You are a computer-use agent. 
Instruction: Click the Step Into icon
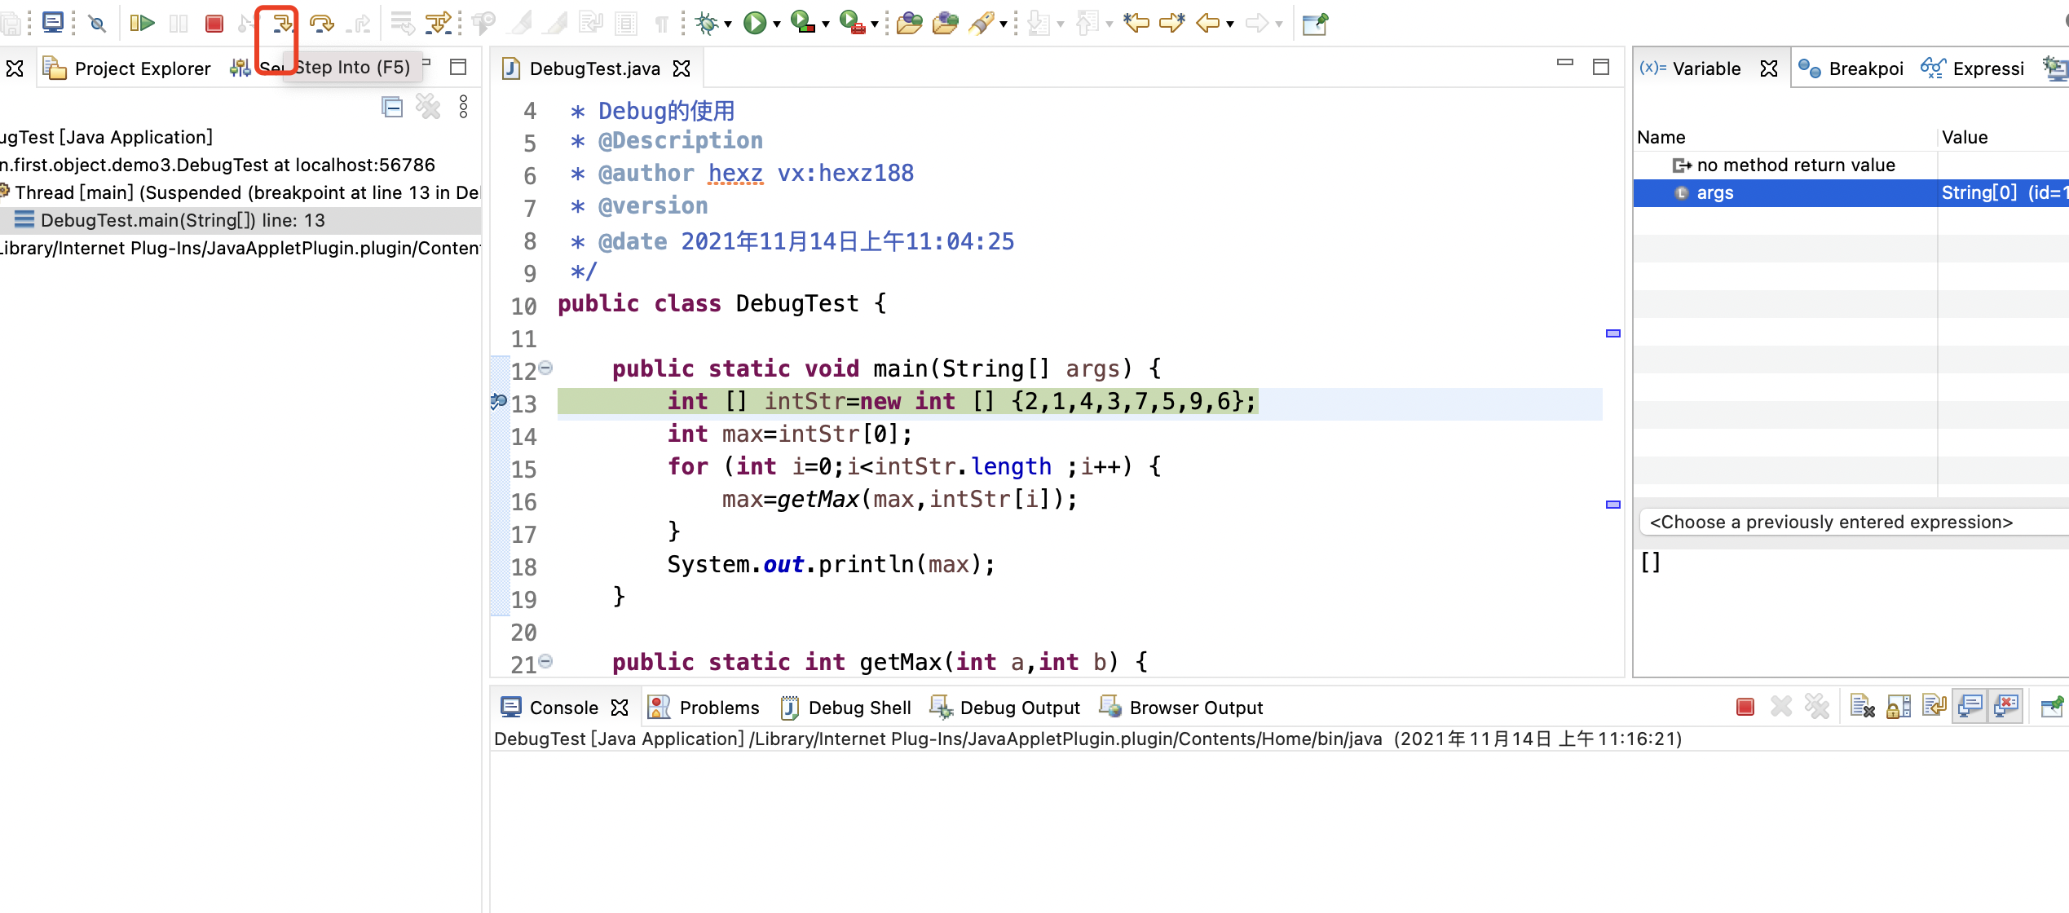click(x=282, y=23)
